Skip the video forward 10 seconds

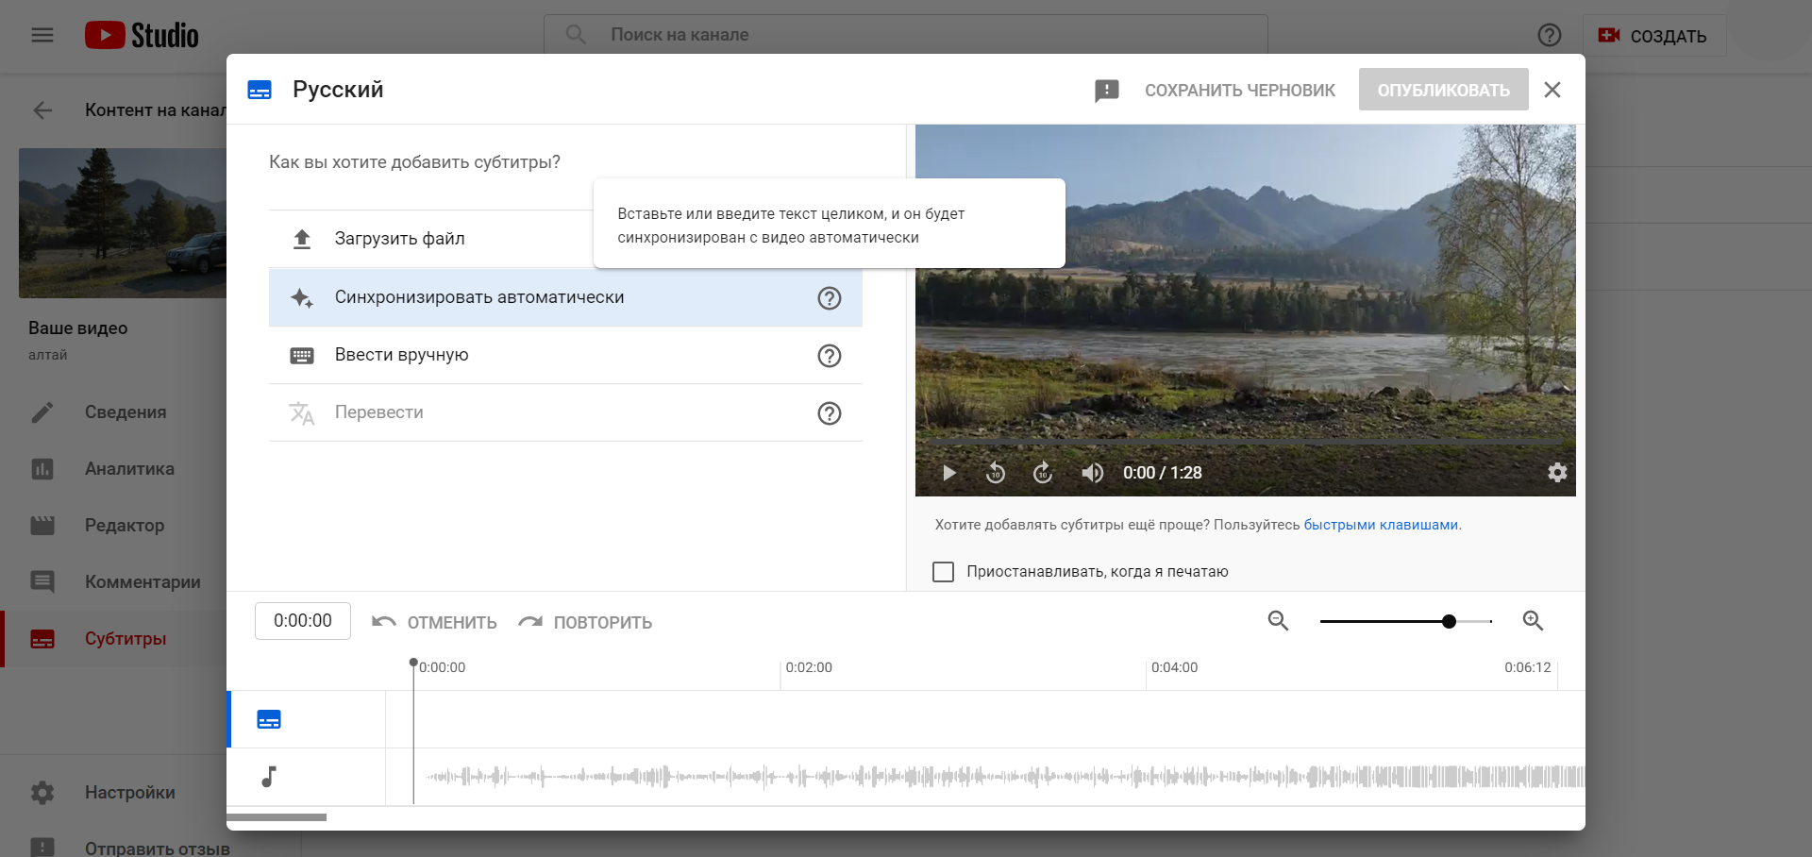(x=1043, y=473)
